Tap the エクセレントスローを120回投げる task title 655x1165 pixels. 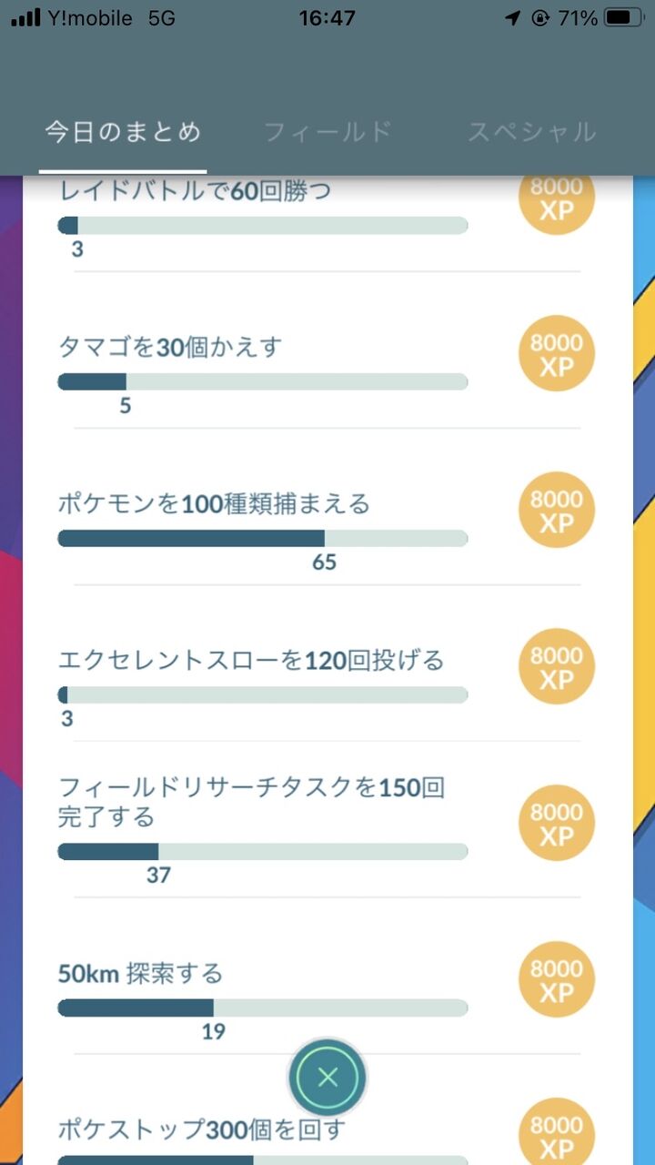pos(251,660)
